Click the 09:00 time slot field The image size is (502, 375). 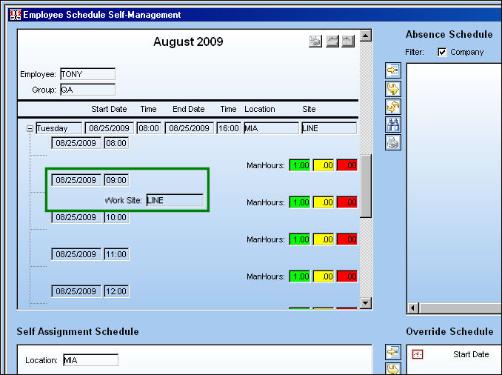116,180
